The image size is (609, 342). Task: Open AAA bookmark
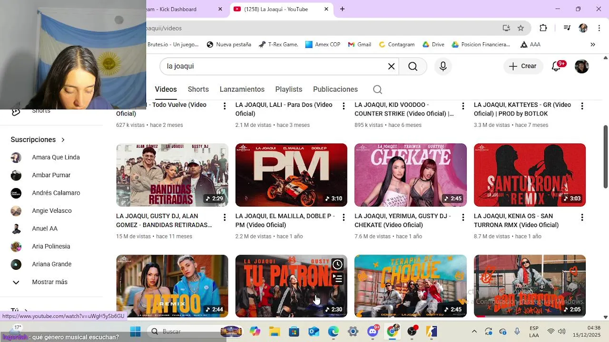click(530, 45)
